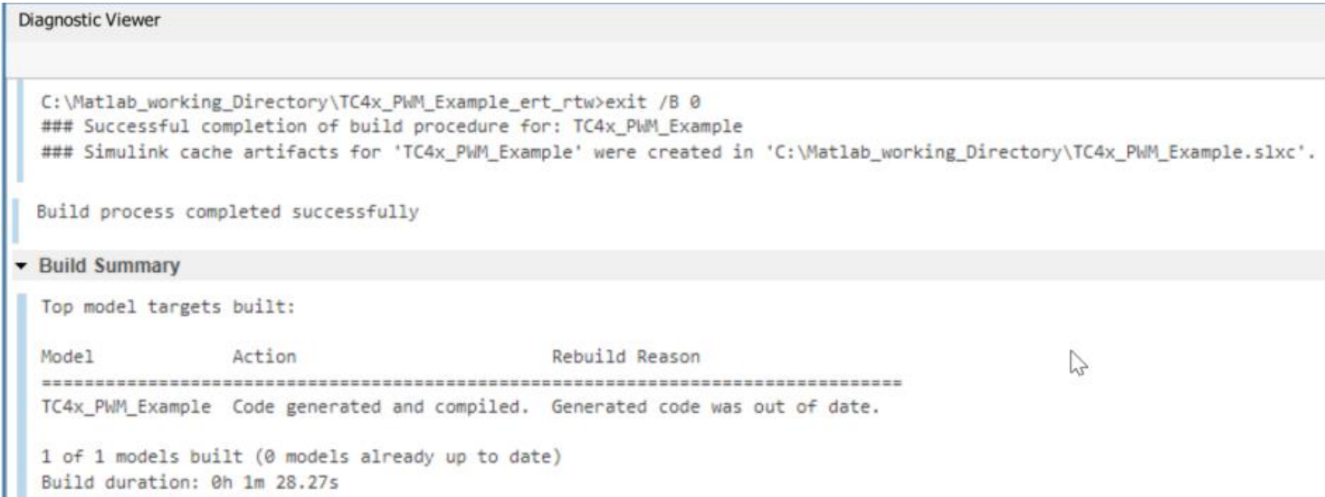The image size is (1325, 497).
Task: Click the 1 of 1 models built line
Action: coord(302,457)
